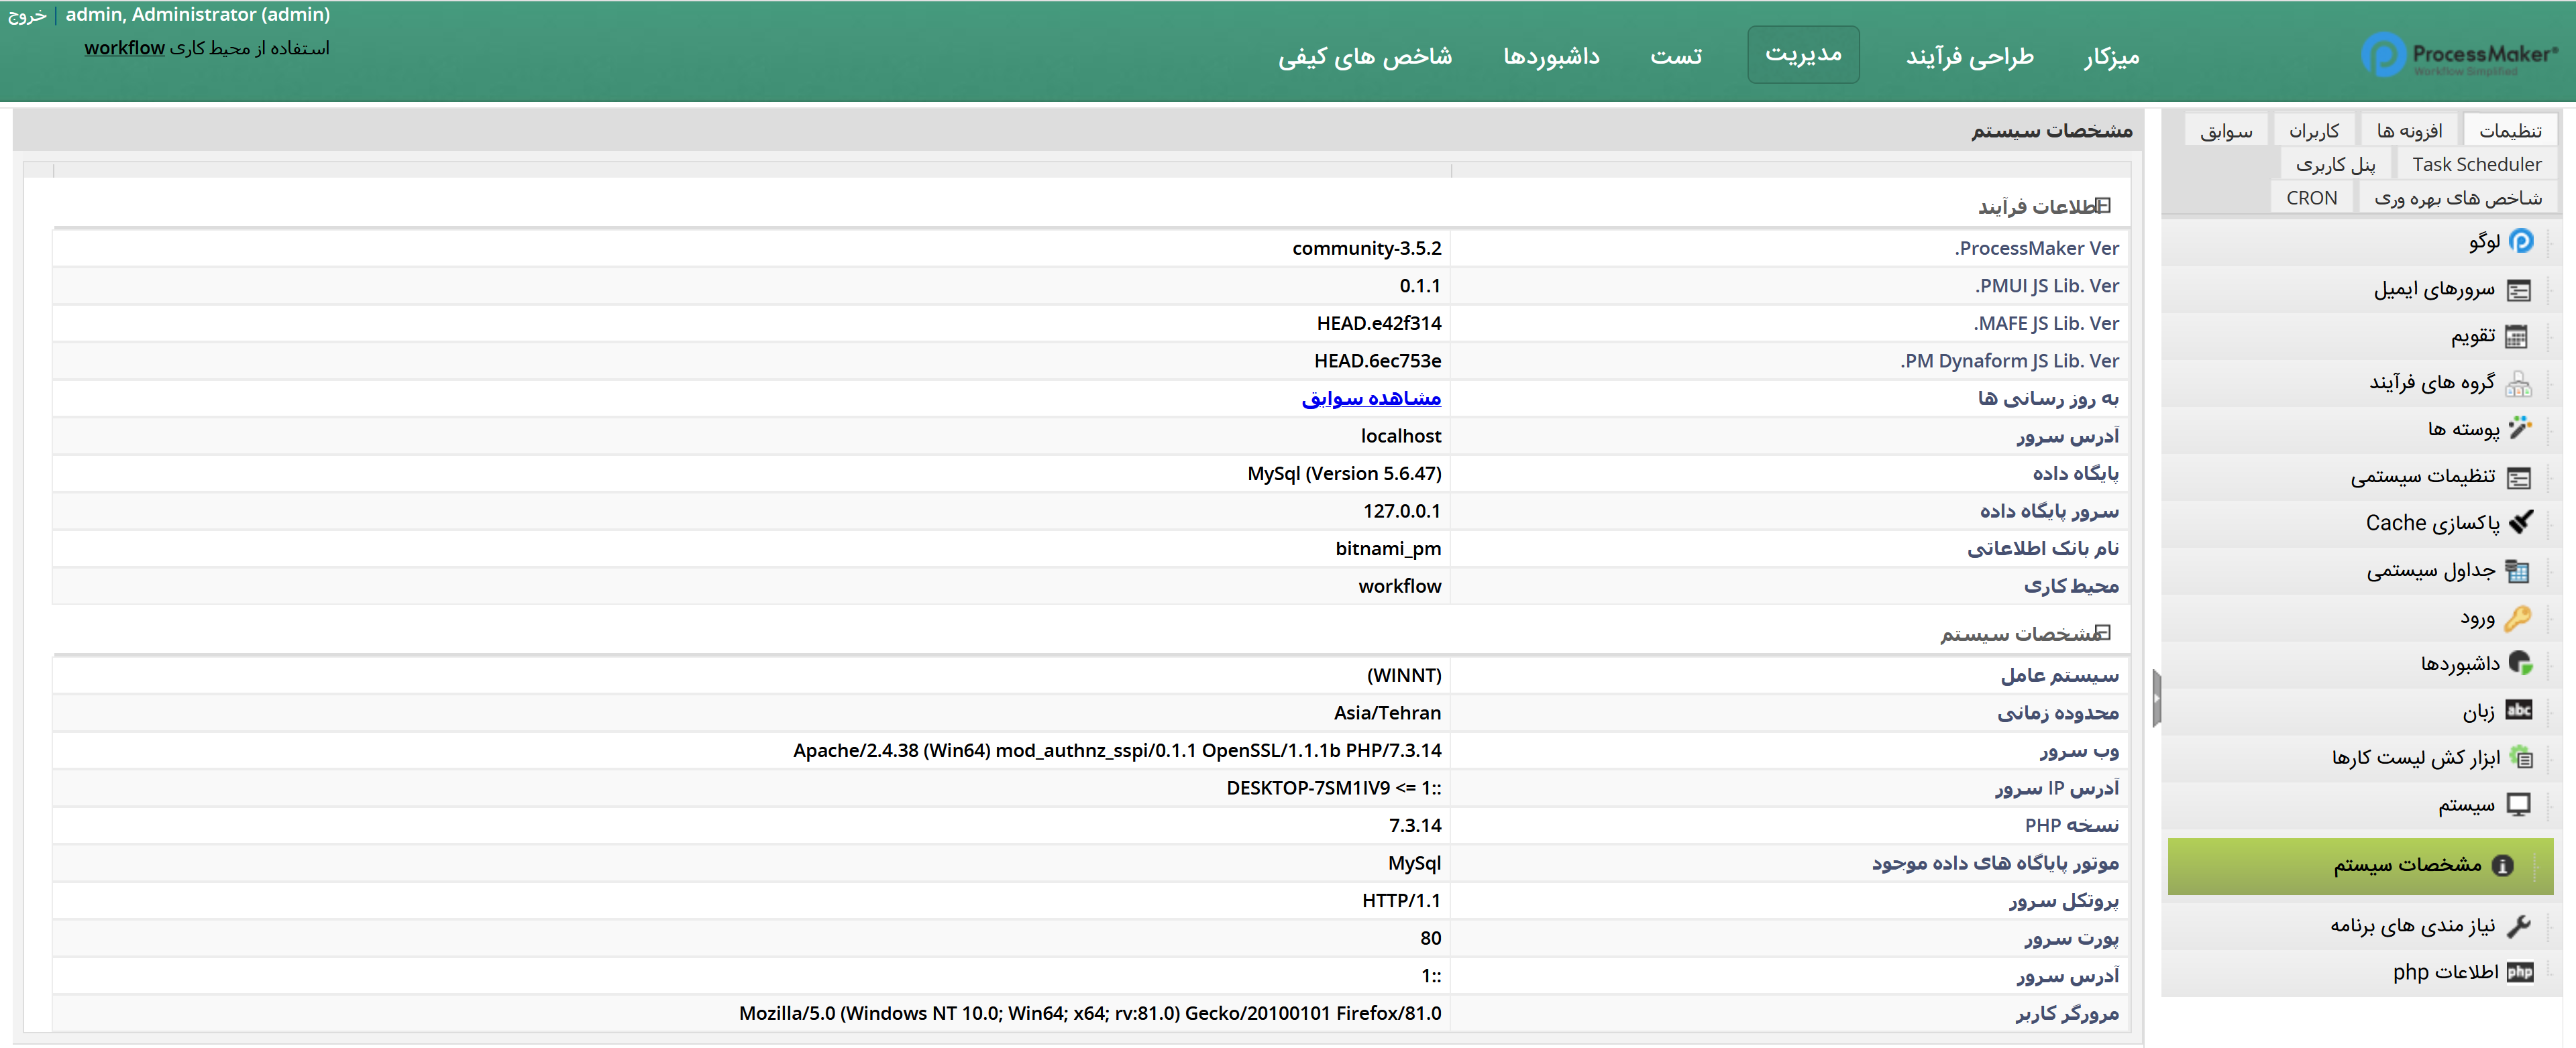Screen dimensions: 2576x1048
Task: Click the ProcessMaker logo icon
Action: (2383, 55)
